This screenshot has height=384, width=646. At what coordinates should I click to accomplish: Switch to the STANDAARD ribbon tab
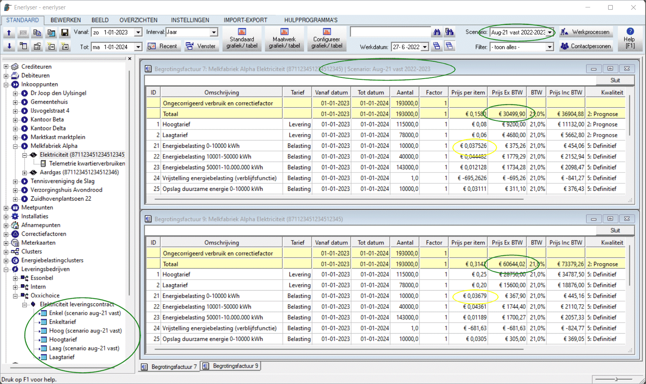tap(22, 20)
